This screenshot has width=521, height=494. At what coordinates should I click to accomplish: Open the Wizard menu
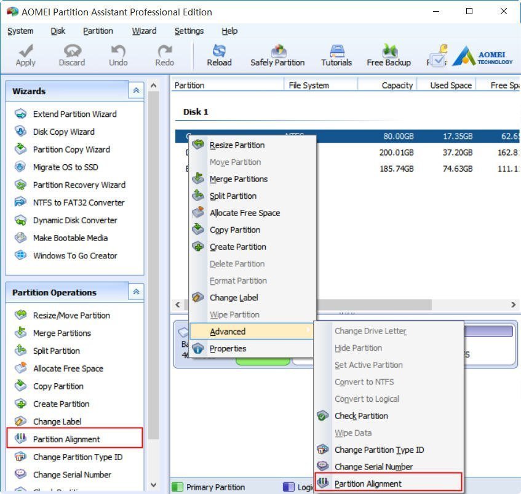pyautogui.click(x=144, y=31)
